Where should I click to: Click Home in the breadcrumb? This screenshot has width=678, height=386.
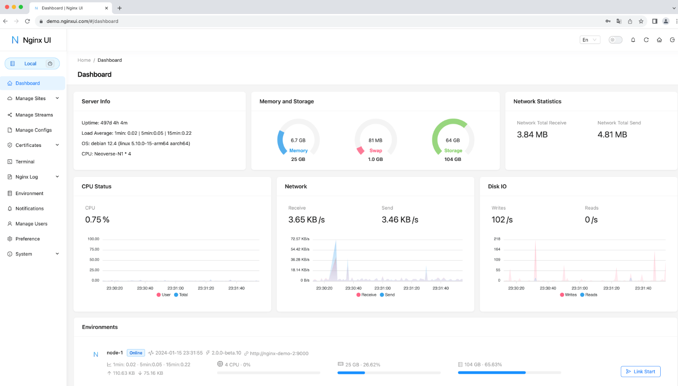point(84,60)
